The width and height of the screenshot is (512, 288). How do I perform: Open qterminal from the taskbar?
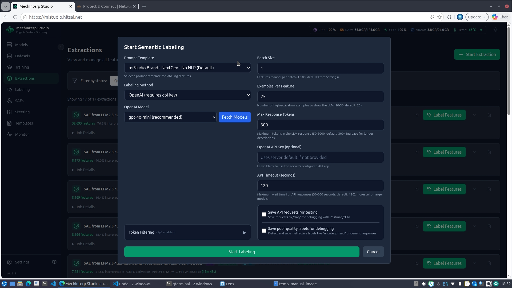pyautogui.click(x=189, y=284)
